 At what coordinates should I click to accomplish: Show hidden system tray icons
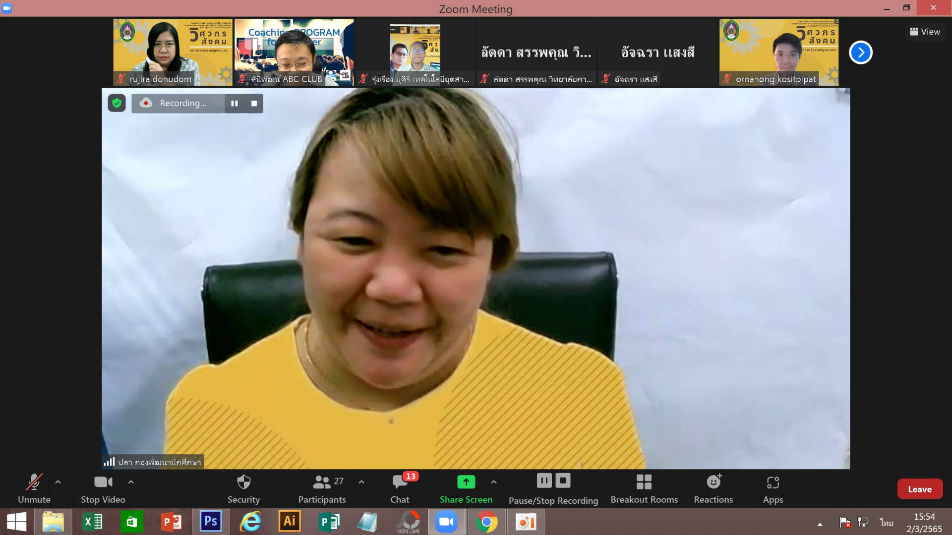(820, 524)
